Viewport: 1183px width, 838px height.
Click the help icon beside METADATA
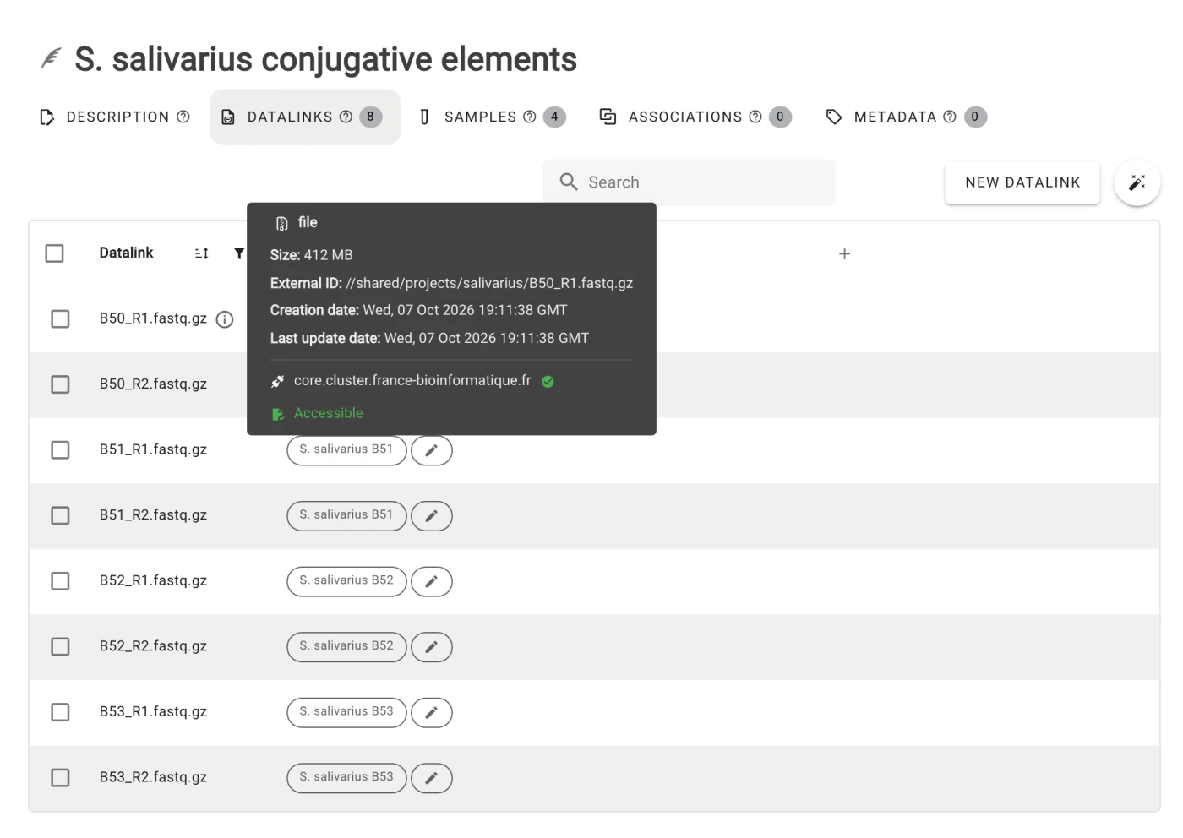click(950, 117)
